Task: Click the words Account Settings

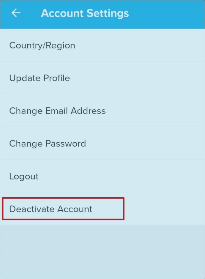Action: (x=85, y=13)
